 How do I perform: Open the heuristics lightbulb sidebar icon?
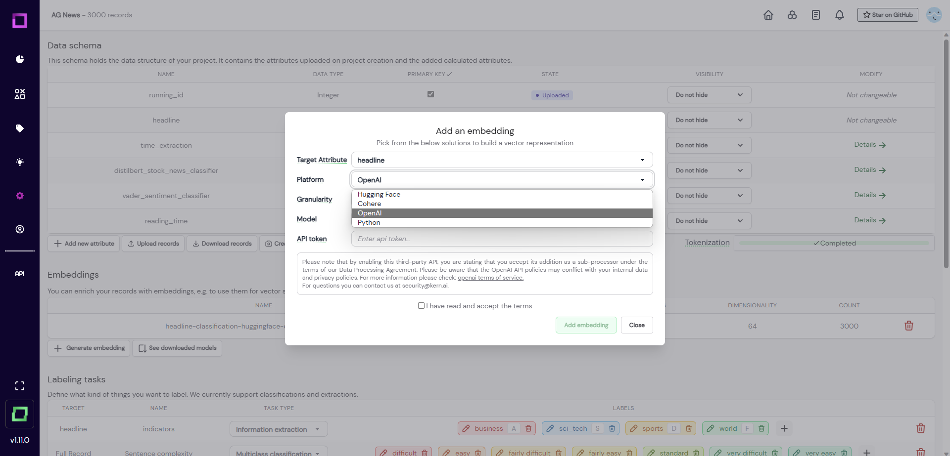tap(20, 162)
